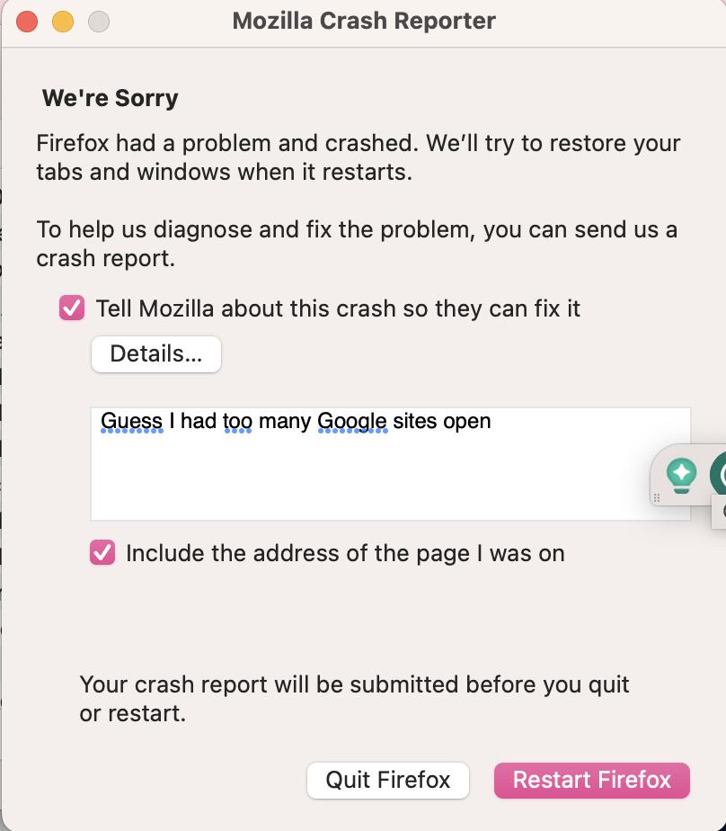Click the partially hidden tooltip at right edge
This screenshot has width=726, height=831.
(x=719, y=512)
